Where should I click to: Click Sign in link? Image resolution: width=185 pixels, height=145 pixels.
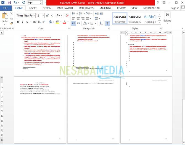pos(175,8)
